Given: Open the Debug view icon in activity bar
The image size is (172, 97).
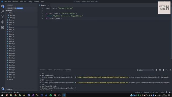Looking at the screenshot, I should 3,22.
